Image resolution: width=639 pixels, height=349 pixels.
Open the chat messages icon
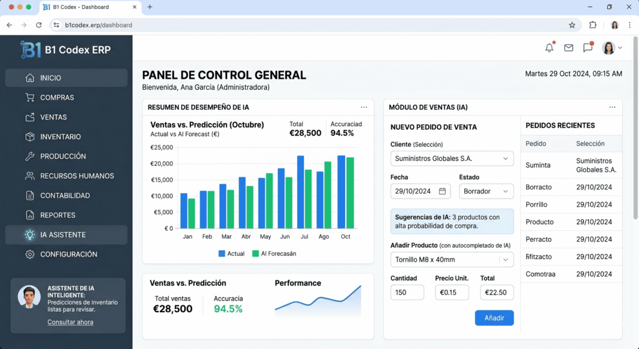click(x=588, y=47)
